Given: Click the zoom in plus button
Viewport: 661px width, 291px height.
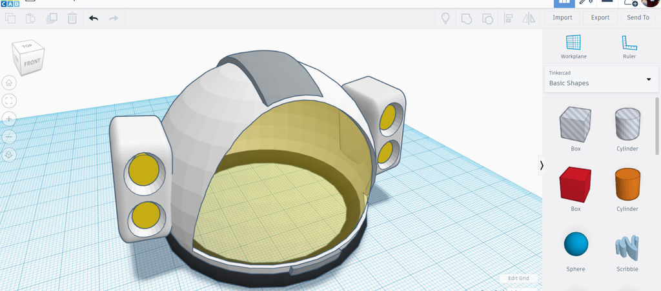Looking at the screenshot, I should click(9, 119).
